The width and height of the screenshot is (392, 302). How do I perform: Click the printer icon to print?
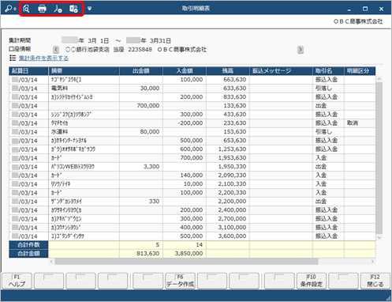(x=42, y=9)
